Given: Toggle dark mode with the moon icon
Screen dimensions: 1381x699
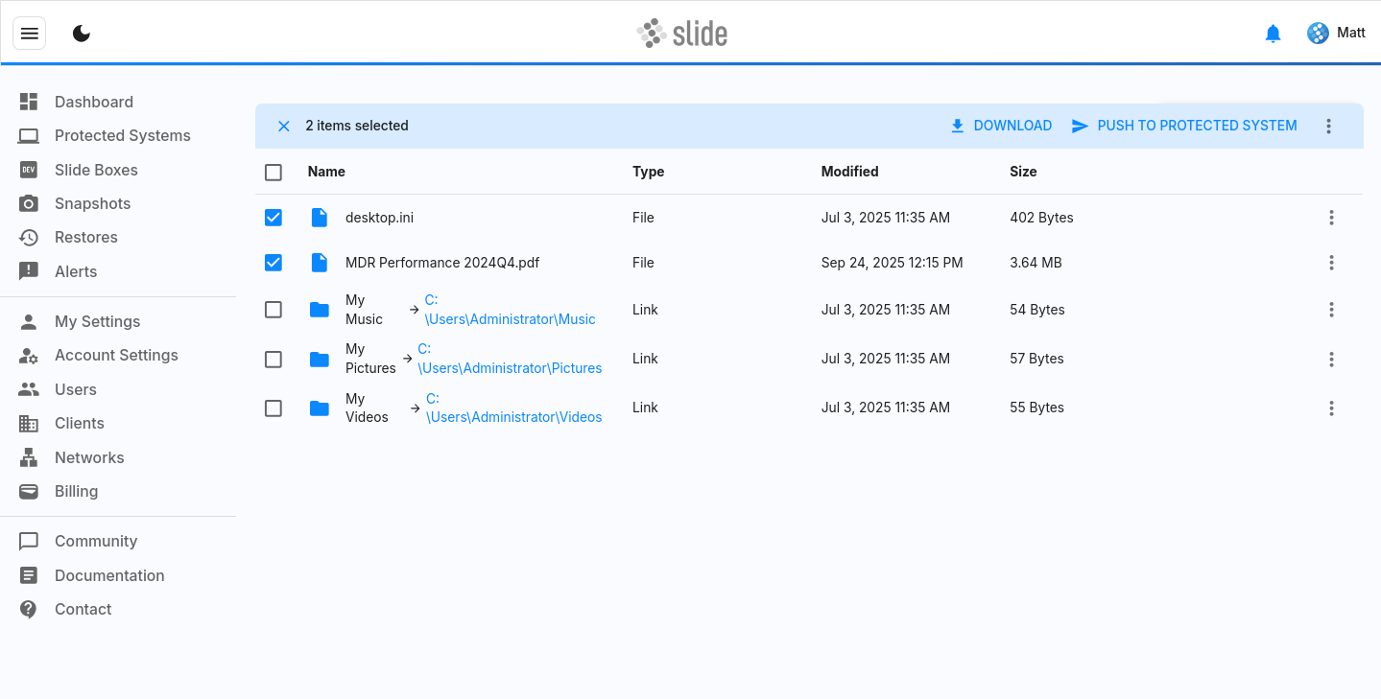Looking at the screenshot, I should tap(82, 34).
